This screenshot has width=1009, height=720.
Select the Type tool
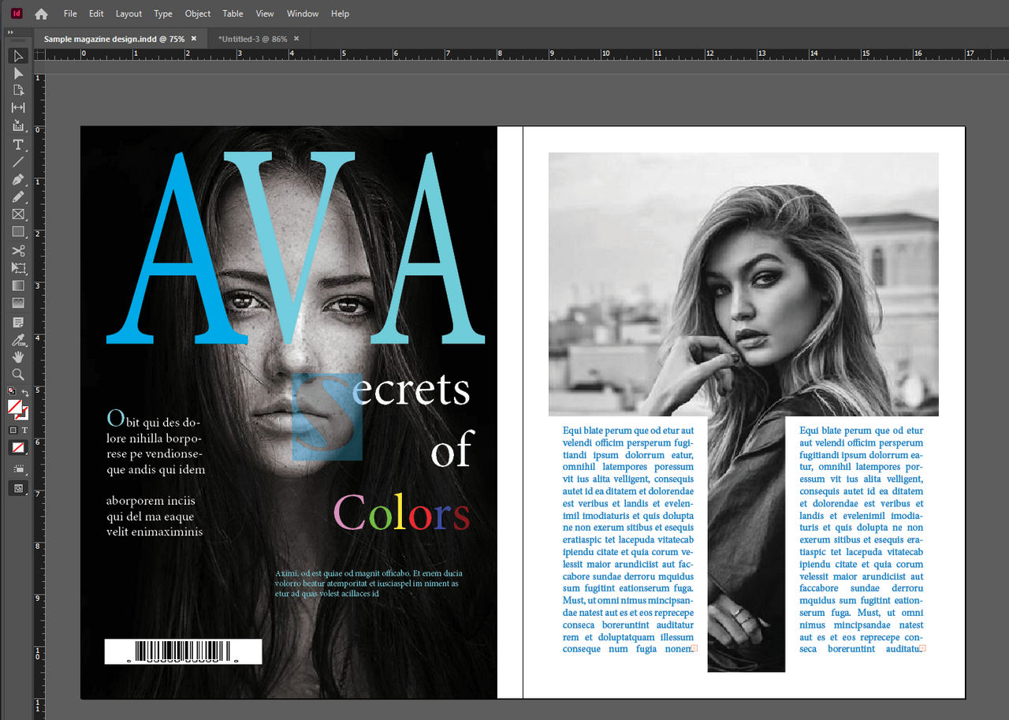[x=17, y=144]
